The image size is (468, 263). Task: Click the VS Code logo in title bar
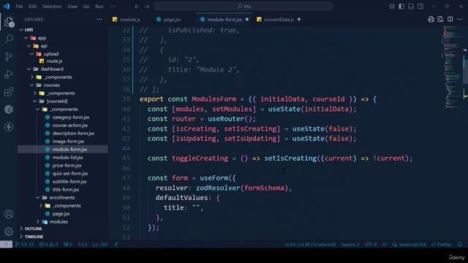7,7
